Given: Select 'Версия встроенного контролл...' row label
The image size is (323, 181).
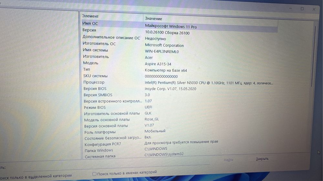Looking at the screenshot, I should coord(113,101).
